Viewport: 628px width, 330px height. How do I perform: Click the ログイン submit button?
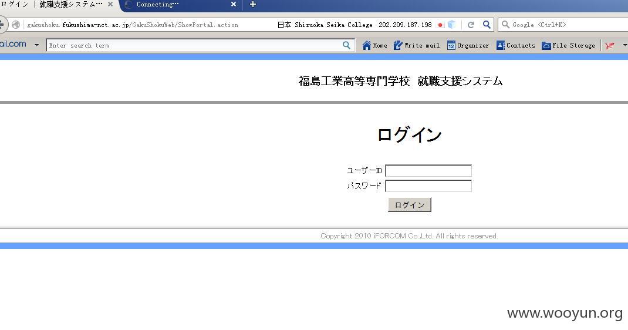click(409, 205)
